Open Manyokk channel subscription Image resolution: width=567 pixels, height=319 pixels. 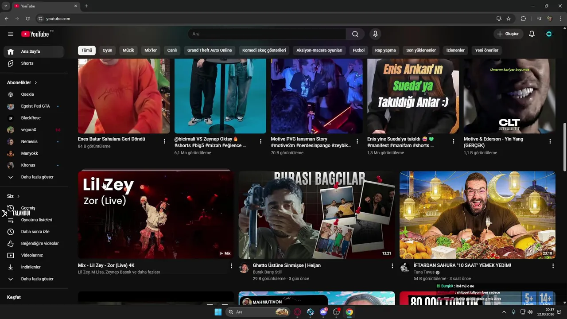pyautogui.click(x=34, y=154)
